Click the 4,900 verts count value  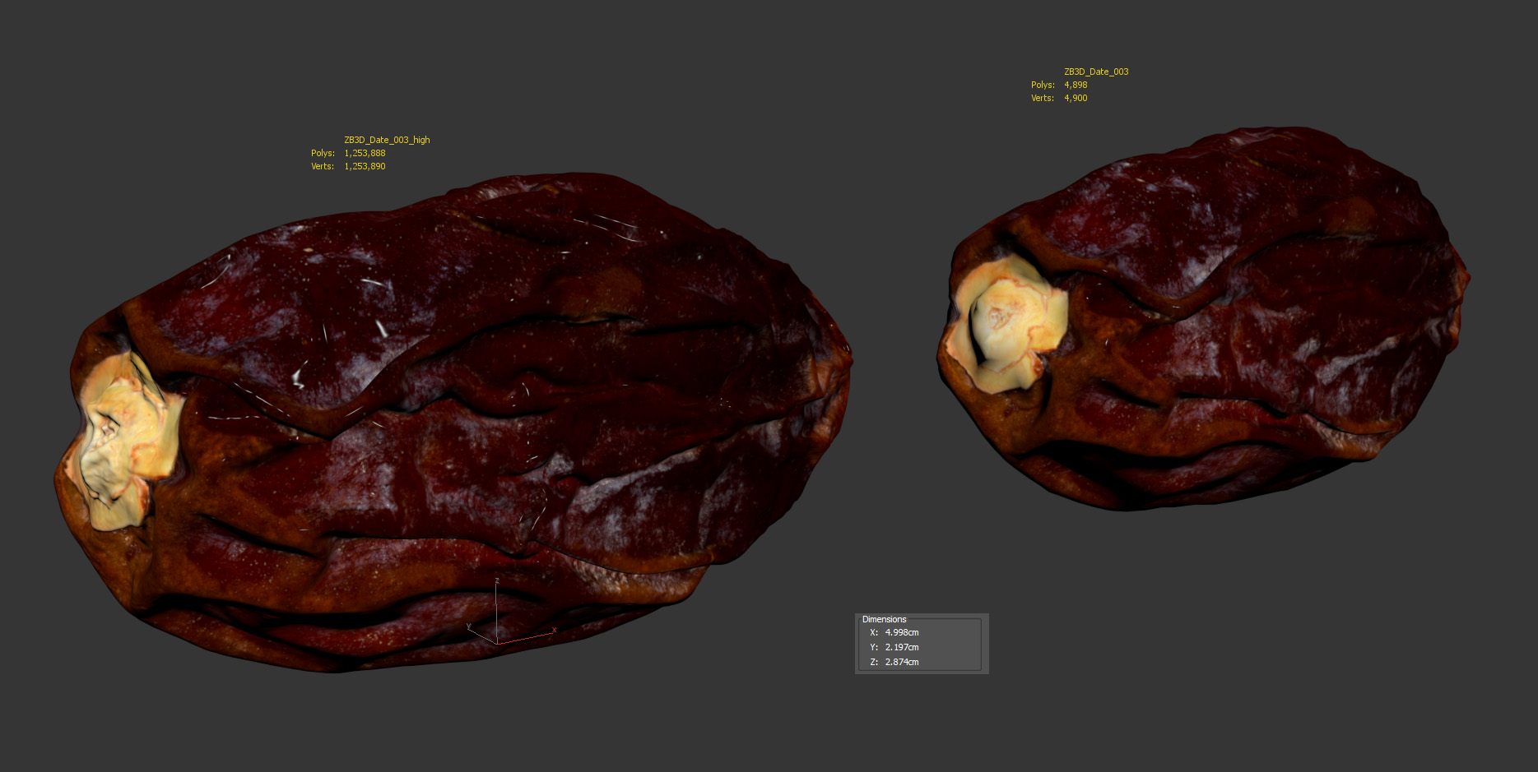point(1076,98)
